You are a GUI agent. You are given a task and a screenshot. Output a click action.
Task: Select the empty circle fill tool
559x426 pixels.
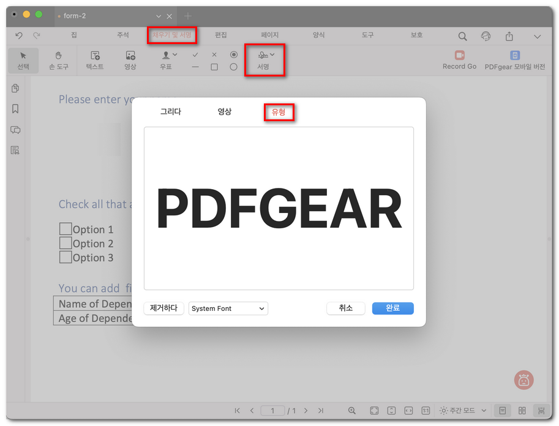tap(233, 67)
